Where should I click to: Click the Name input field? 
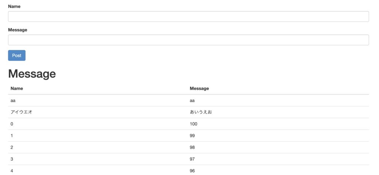[188, 16]
